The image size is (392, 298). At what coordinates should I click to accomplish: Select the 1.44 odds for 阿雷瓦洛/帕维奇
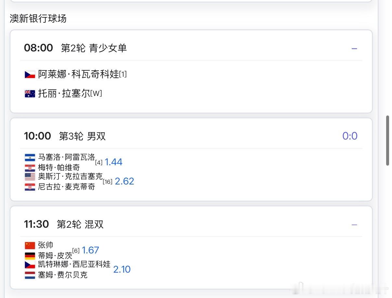113,162
